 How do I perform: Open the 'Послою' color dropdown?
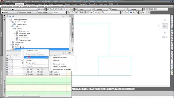point(17,13)
